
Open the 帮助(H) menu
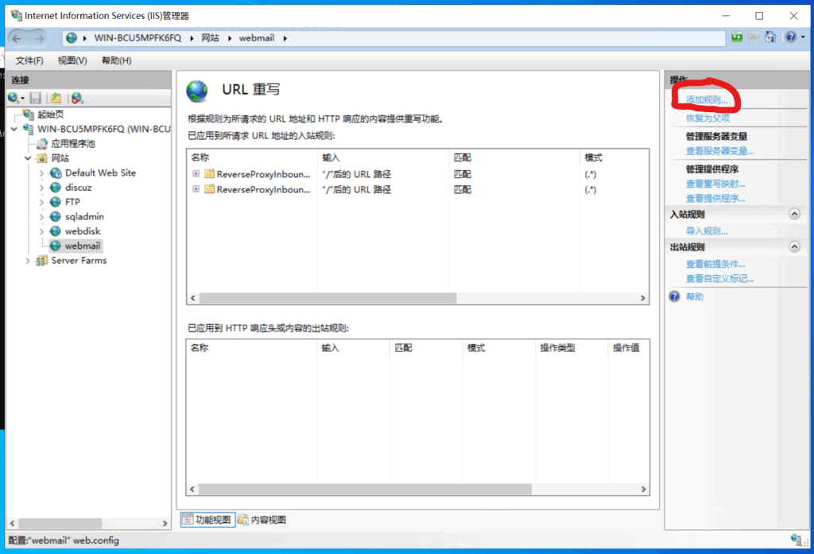pyautogui.click(x=116, y=60)
